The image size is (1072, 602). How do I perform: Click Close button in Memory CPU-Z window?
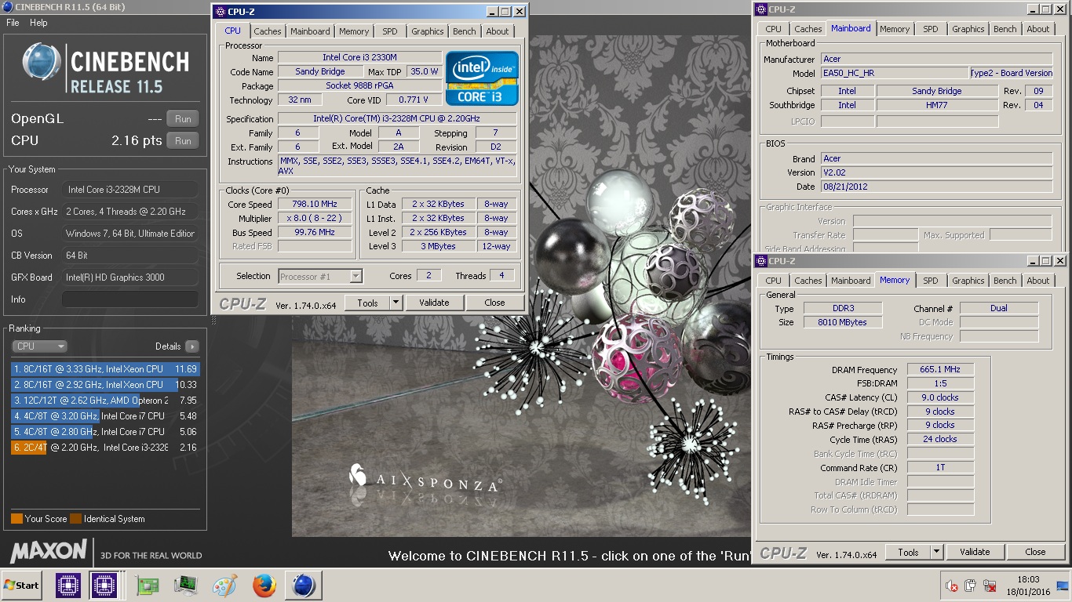tap(1035, 552)
